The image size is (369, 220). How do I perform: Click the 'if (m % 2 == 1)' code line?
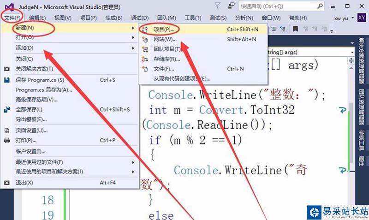coord(195,140)
